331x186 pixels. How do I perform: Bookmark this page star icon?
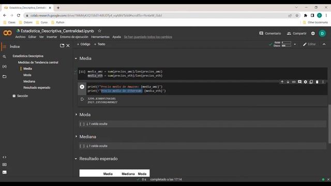(297, 16)
